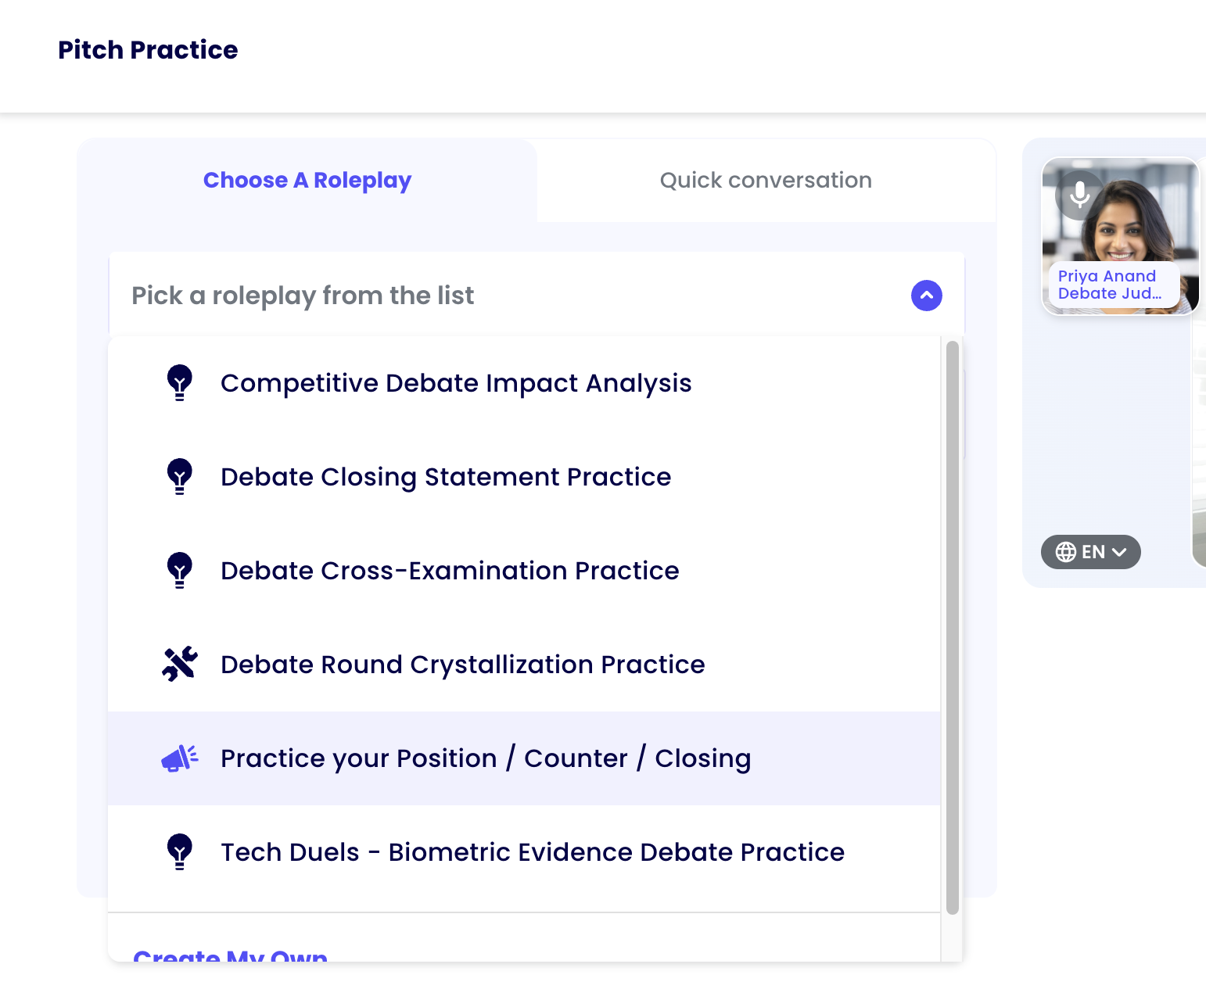Viewport: 1206px width, 982px height.
Task: Collapse the roleplay list with chevron button
Action: coord(926,296)
